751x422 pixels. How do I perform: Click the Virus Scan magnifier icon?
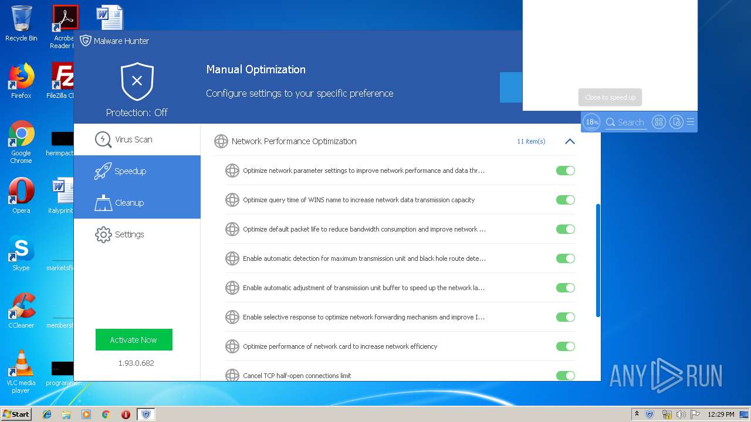[103, 139]
